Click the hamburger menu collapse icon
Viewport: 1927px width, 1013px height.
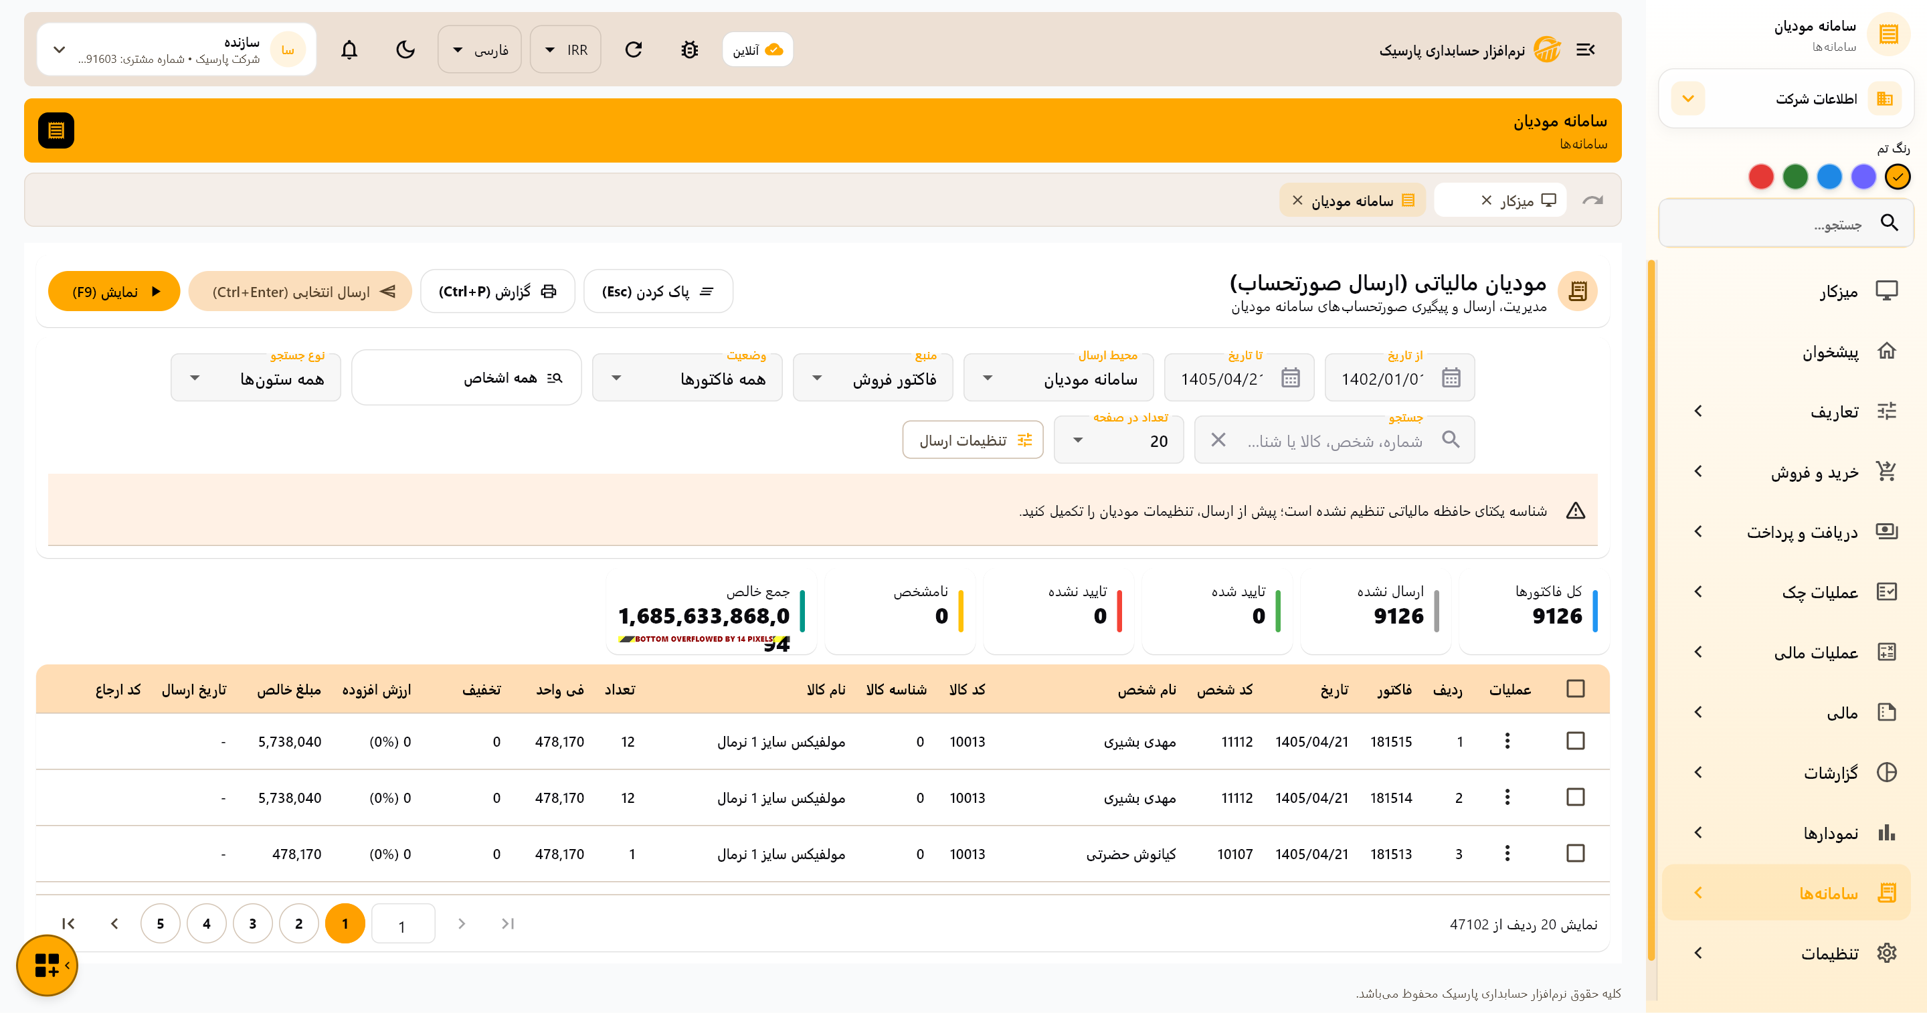pyautogui.click(x=1585, y=50)
